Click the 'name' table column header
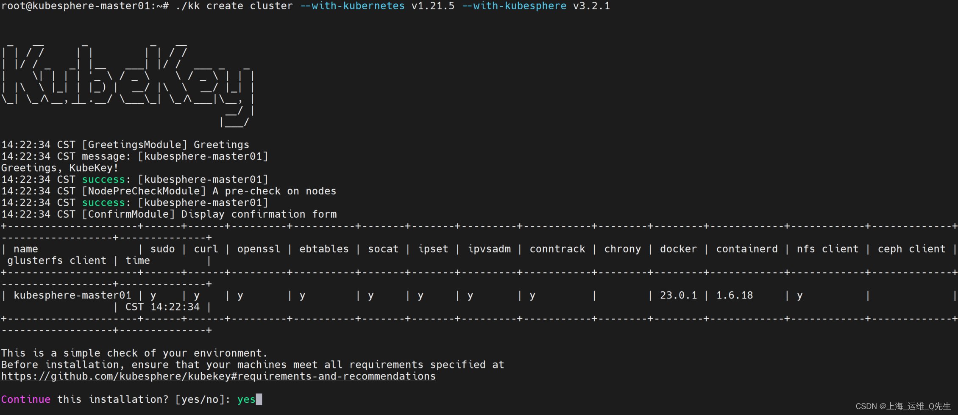This screenshot has width=958, height=415. click(26, 249)
